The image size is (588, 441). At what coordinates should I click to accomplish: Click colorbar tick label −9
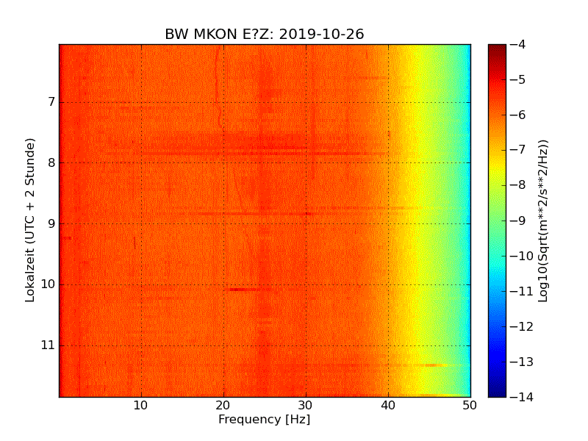click(518, 220)
